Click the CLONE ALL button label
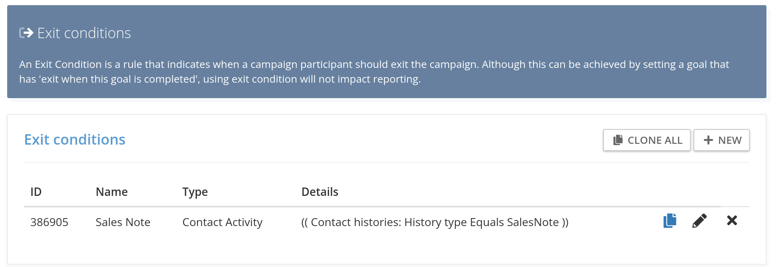Viewport: 776px width, 267px height. tap(655, 140)
